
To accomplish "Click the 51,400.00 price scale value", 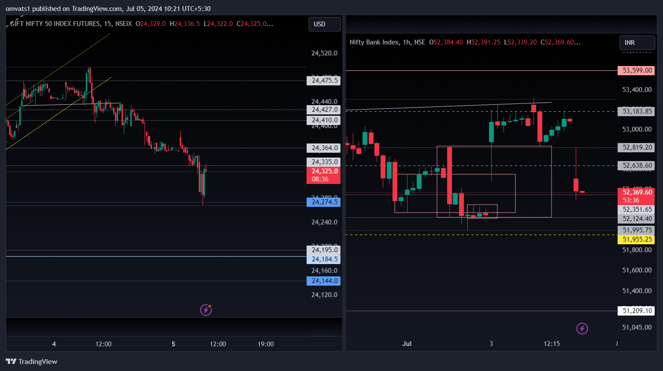I will (637, 291).
